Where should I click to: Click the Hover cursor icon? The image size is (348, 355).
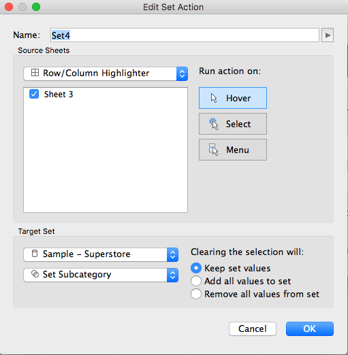click(214, 98)
